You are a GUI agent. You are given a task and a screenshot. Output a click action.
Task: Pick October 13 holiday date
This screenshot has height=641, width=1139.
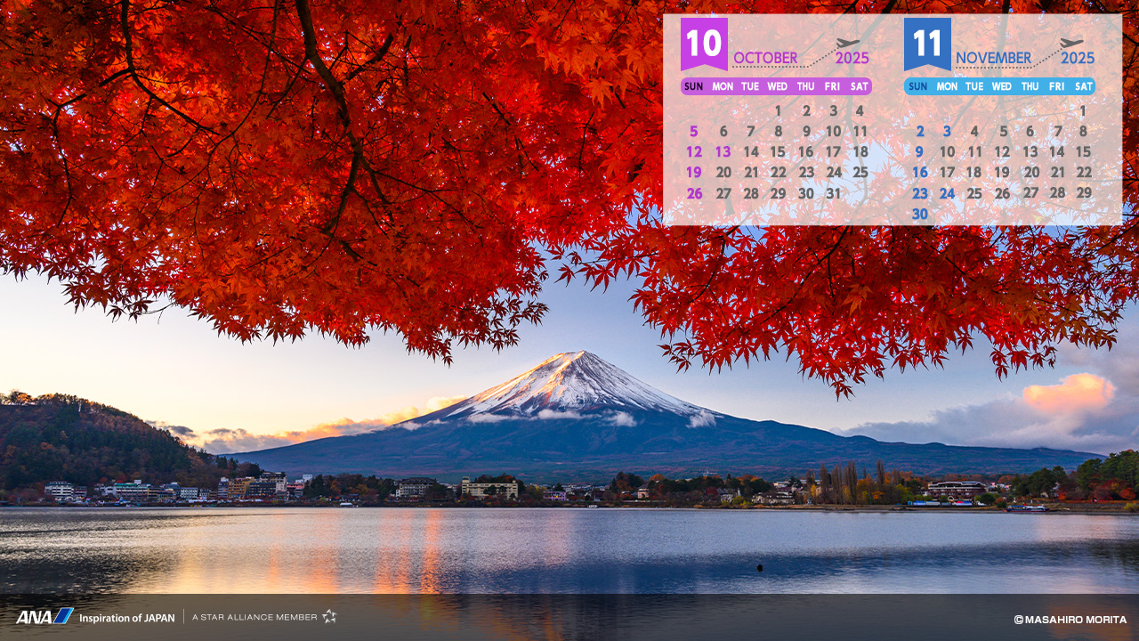tap(723, 151)
